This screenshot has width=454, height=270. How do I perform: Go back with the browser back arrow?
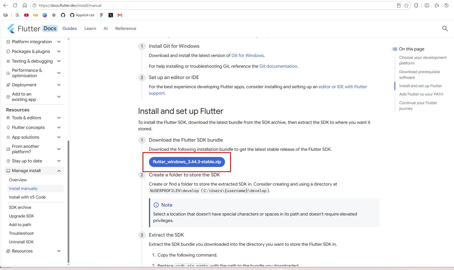(5, 5)
